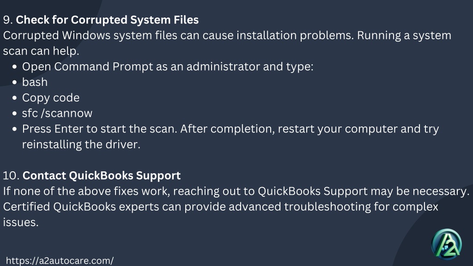Click the sfc /scannow command text
The width and height of the screenshot is (473, 266).
point(57,114)
